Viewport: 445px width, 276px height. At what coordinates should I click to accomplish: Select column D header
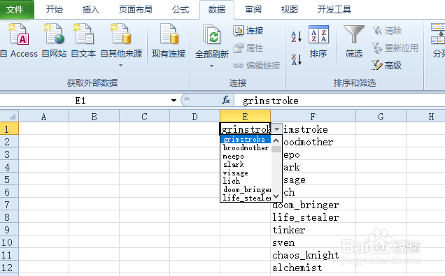click(x=195, y=117)
